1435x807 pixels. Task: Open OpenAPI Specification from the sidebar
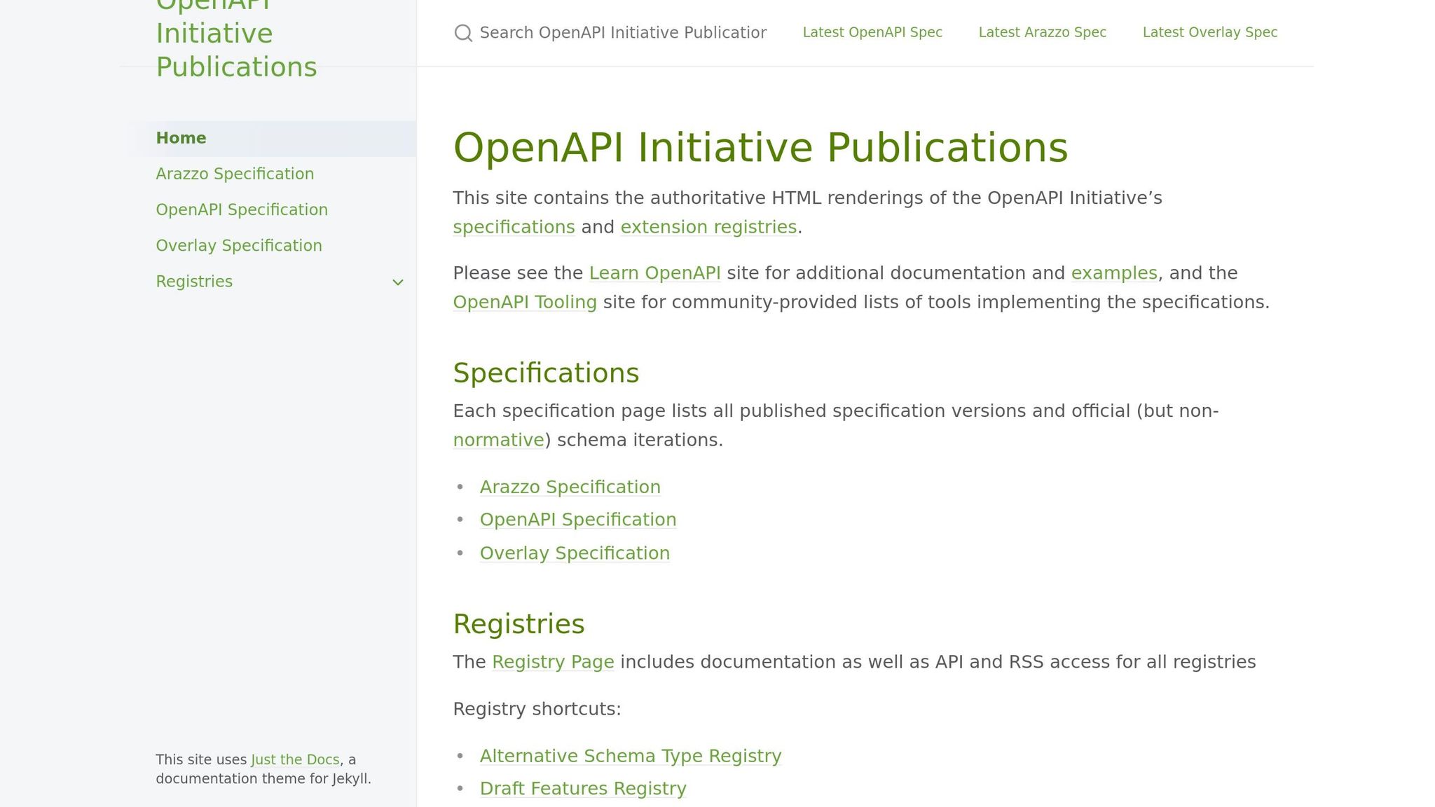242,209
